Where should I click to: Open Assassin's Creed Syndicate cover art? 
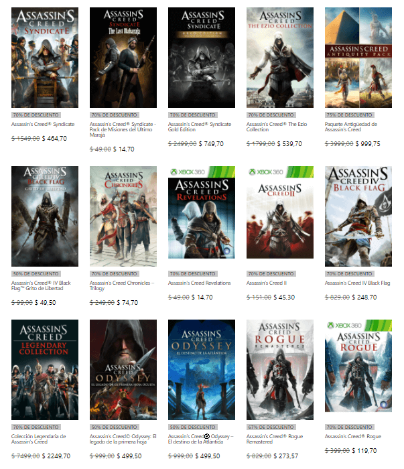click(45, 58)
